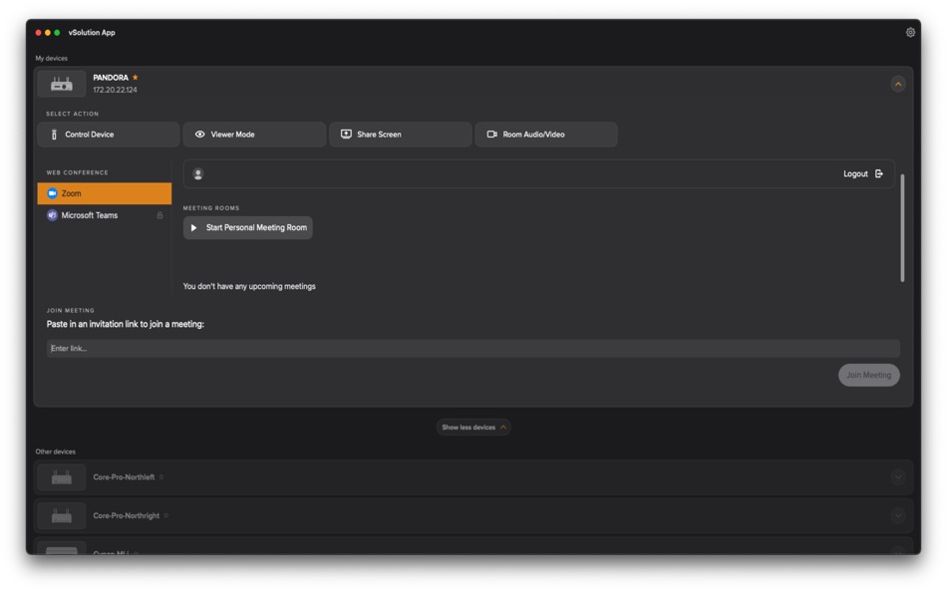Click the meeting panel vertical scrollbar
Screen dimensions: 947x592
click(902, 228)
